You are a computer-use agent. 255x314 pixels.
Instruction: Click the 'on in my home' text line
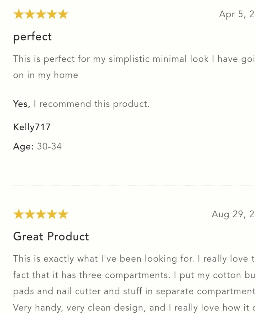[45, 75]
